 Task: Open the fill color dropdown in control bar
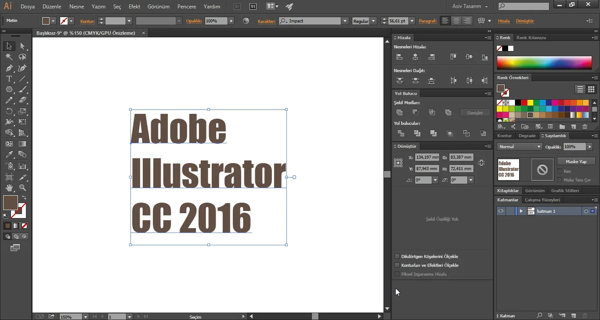pos(53,21)
